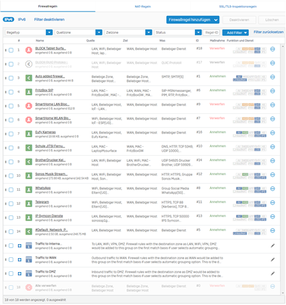Expand the Zielzone filter dropdown
Viewport: 286px width, 305px height.
pos(128,32)
